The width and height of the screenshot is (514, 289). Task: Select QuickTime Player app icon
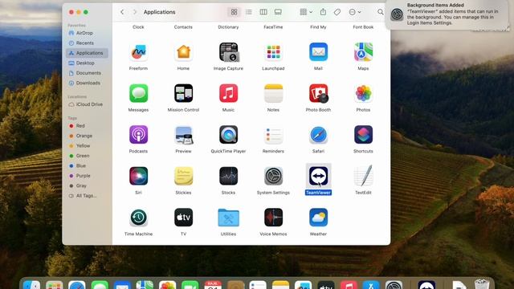coord(228,135)
